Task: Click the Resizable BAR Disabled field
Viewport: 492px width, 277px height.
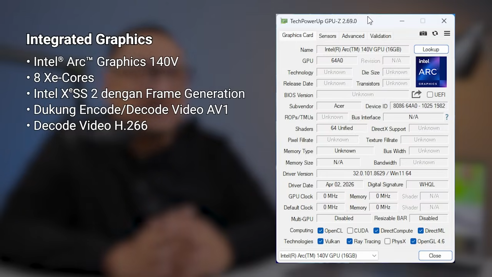Action: coord(428,218)
